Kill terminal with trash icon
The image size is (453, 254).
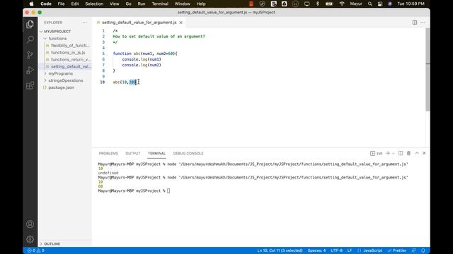(408, 153)
